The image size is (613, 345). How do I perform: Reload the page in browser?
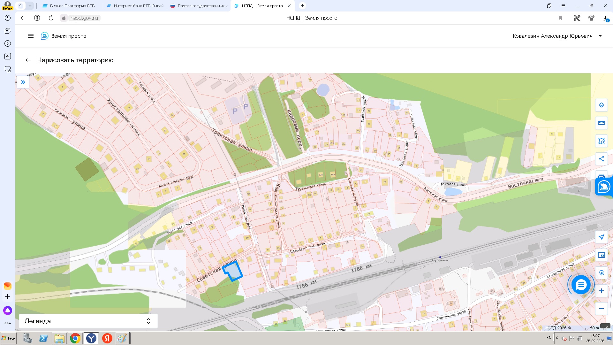pos(51,18)
